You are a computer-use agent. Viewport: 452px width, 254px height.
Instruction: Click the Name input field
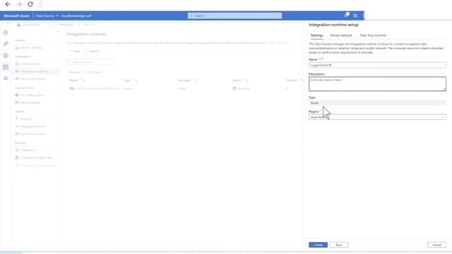(377, 65)
